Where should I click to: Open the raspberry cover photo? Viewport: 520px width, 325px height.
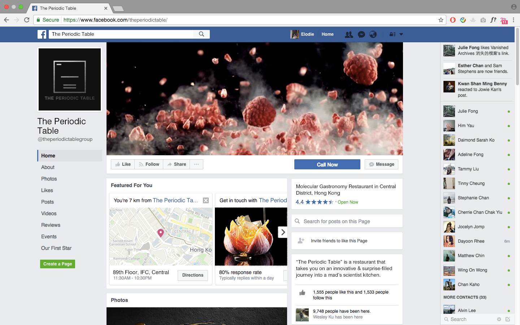pos(255,99)
